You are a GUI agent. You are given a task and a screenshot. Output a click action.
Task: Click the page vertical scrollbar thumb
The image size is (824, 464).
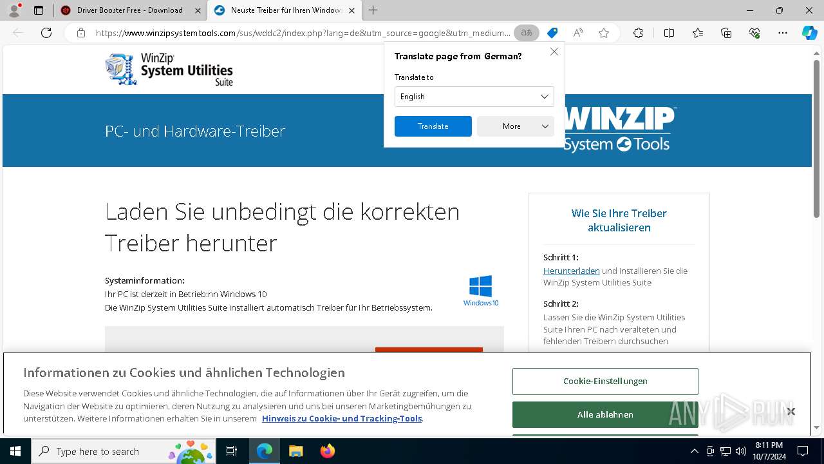(817, 139)
